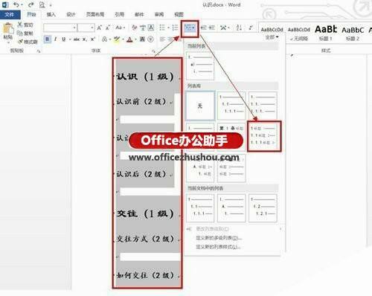Open the font name dropdown

tap(74, 28)
